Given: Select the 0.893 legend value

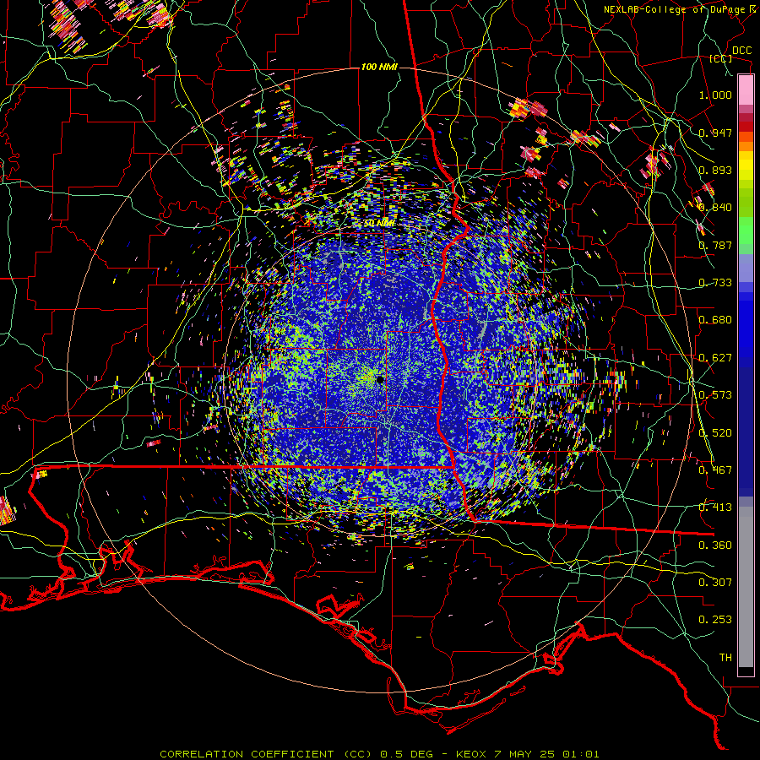Looking at the screenshot, I should (715, 170).
